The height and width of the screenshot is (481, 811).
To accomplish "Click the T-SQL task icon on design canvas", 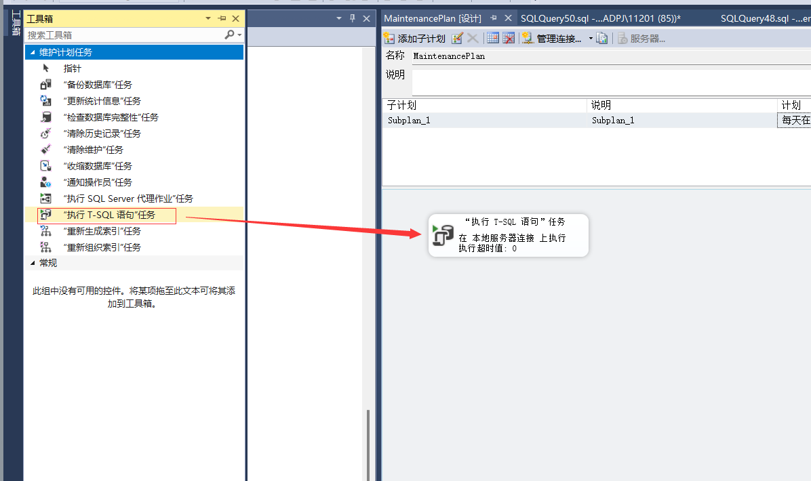I will pyautogui.click(x=443, y=235).
